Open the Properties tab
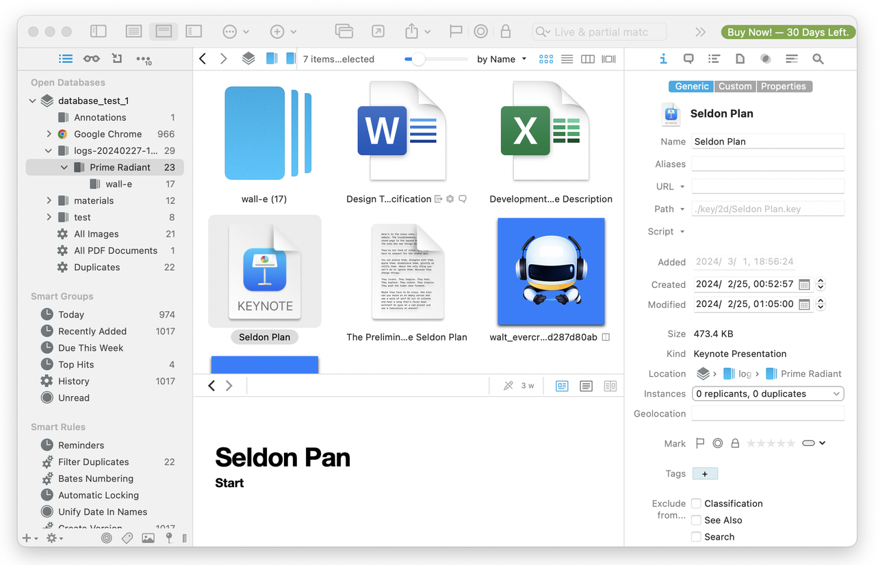The width and height of the screenshot is (876, 565). (x=784, y=86)
